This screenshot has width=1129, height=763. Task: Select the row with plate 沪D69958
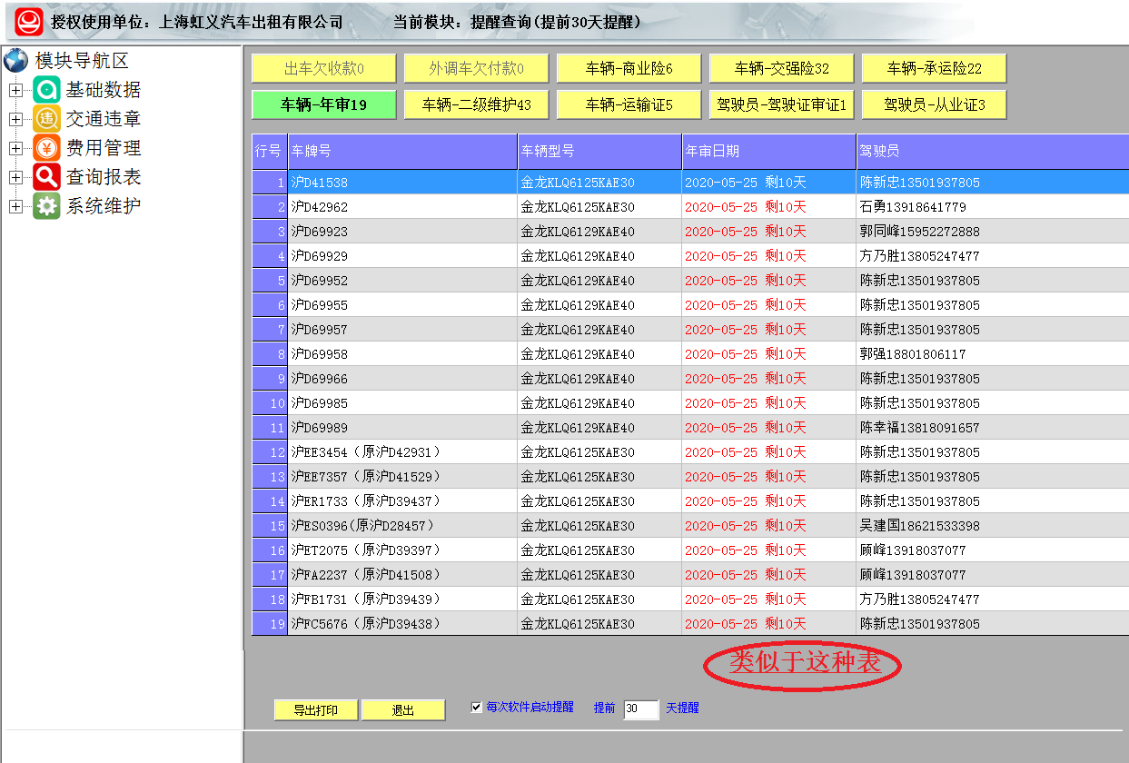pos(690,354)
